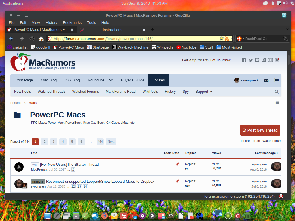The height and width of the screenshot is (221, 295).
Task: Open MacRumors Facebook icon link
Action: tap(244, 60)
